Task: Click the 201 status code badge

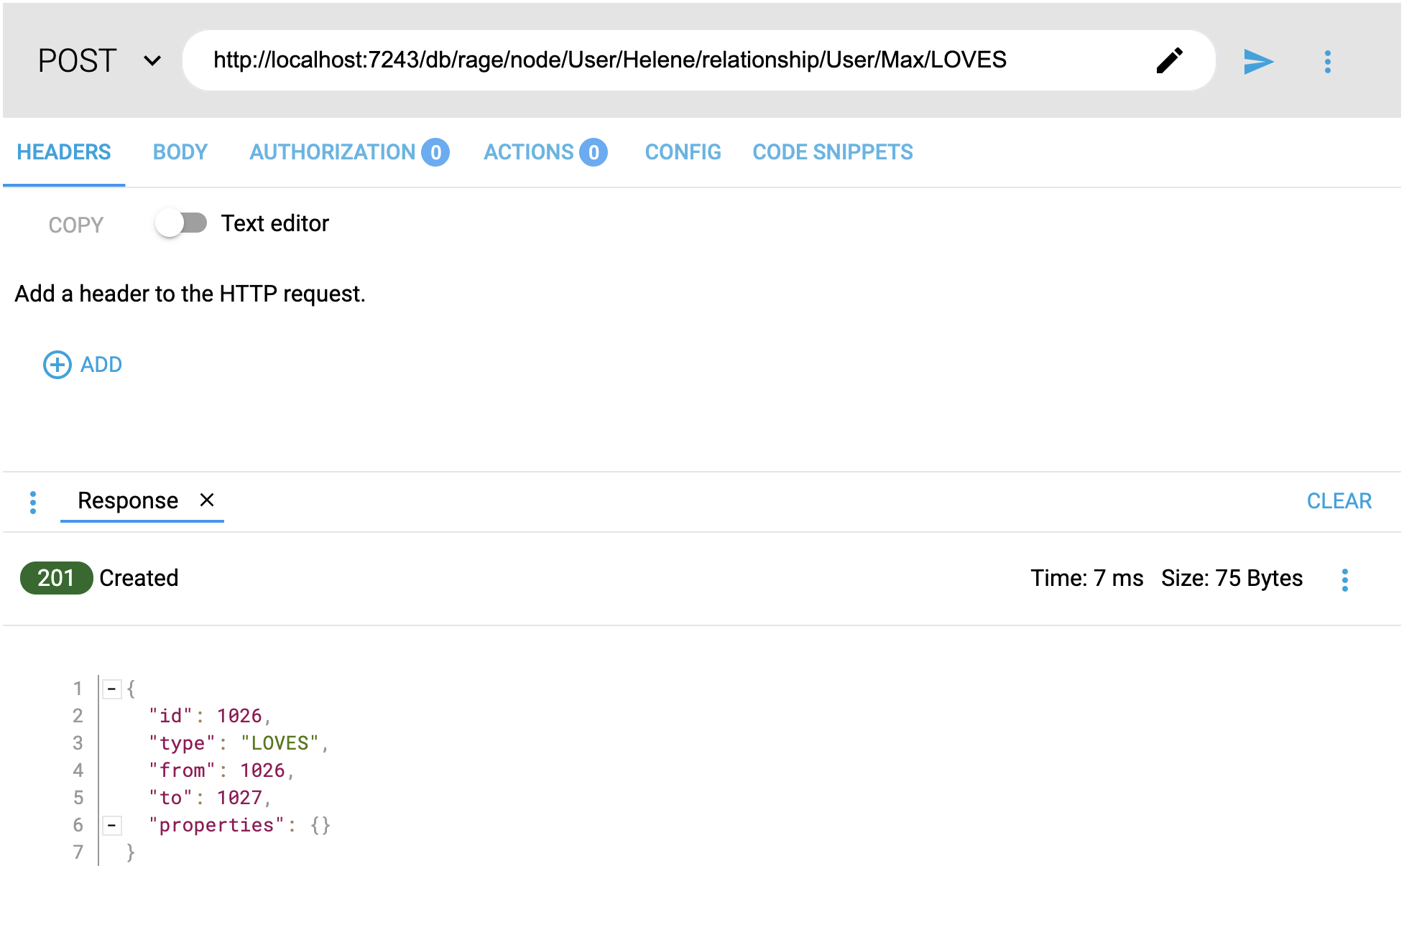Action: [56, 578]
